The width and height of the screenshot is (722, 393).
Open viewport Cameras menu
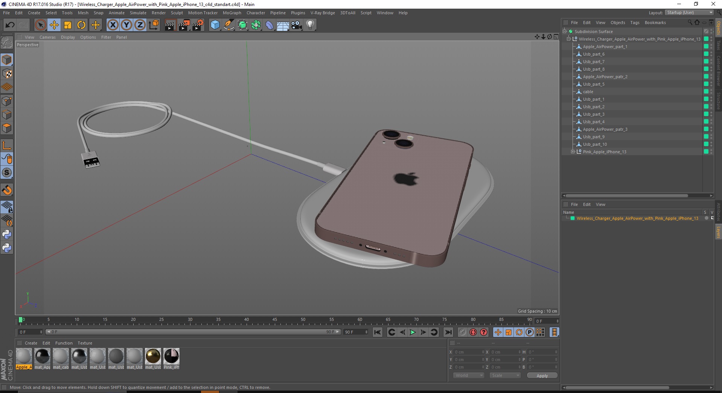[47, 37]
